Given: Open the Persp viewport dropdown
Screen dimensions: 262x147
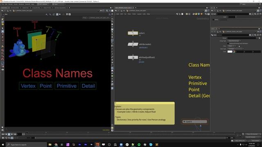Looking at the screenshot, I should [x=85, y=18].
